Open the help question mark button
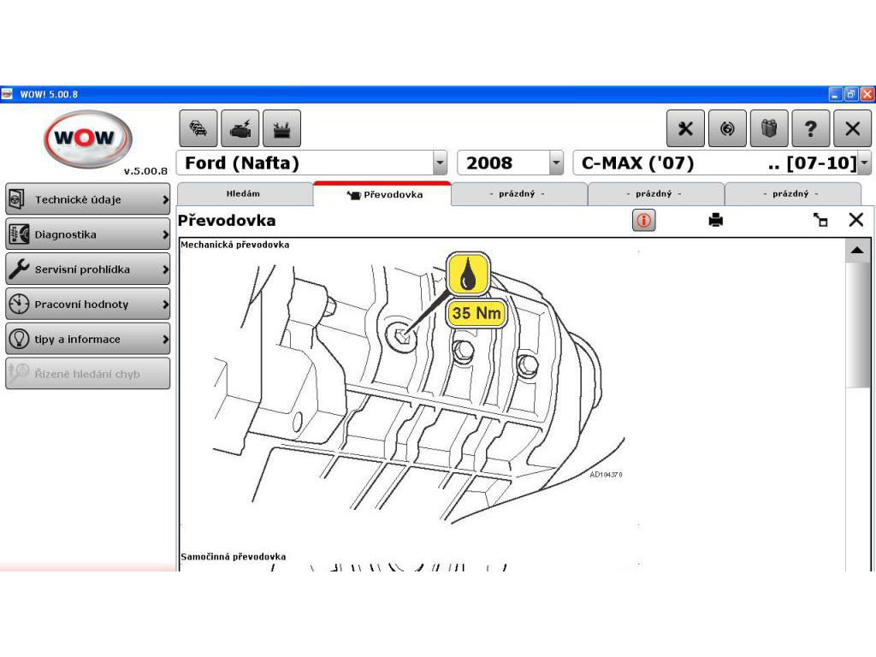 tap(811, 128)
